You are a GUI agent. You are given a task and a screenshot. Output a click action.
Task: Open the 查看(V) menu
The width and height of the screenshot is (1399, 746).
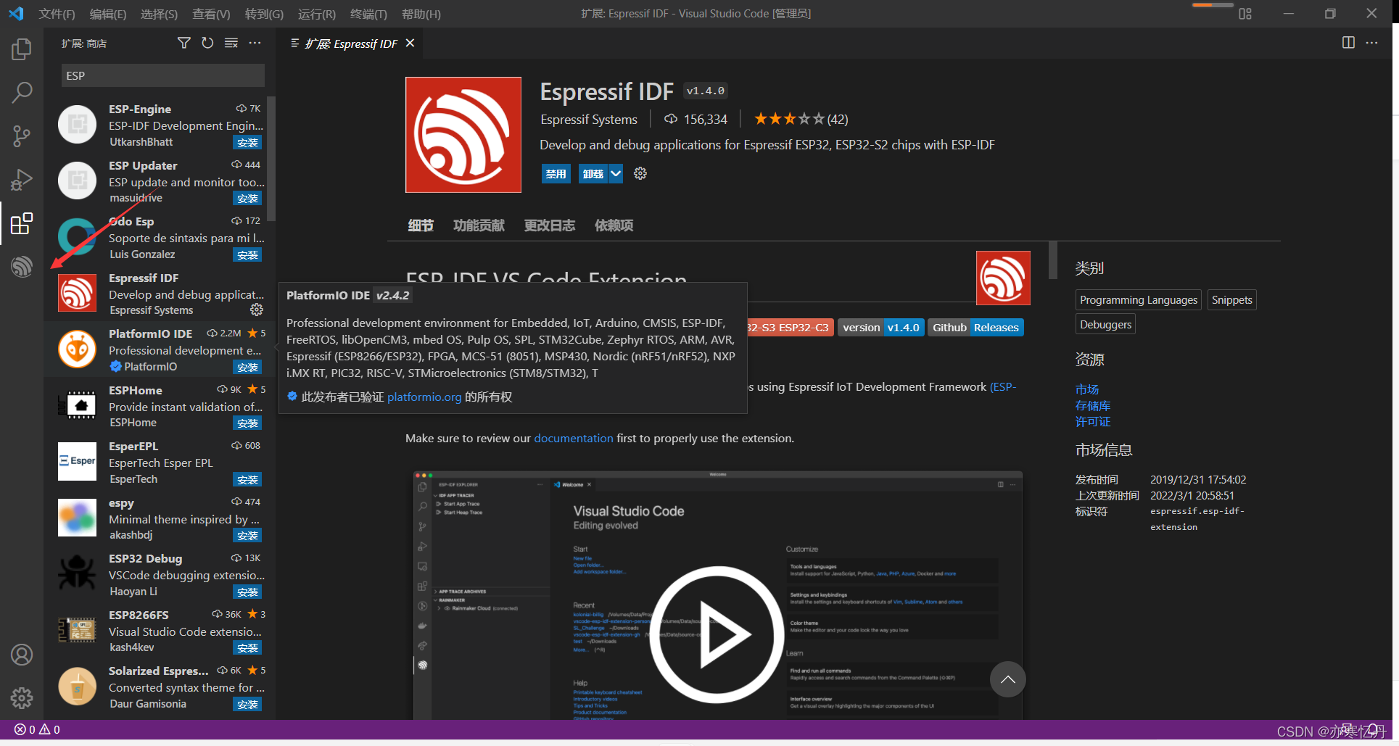click(x=211, y=14)
